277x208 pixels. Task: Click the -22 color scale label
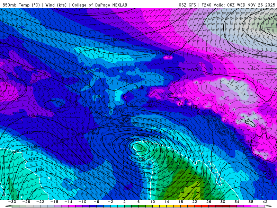[x=40, y=202]
